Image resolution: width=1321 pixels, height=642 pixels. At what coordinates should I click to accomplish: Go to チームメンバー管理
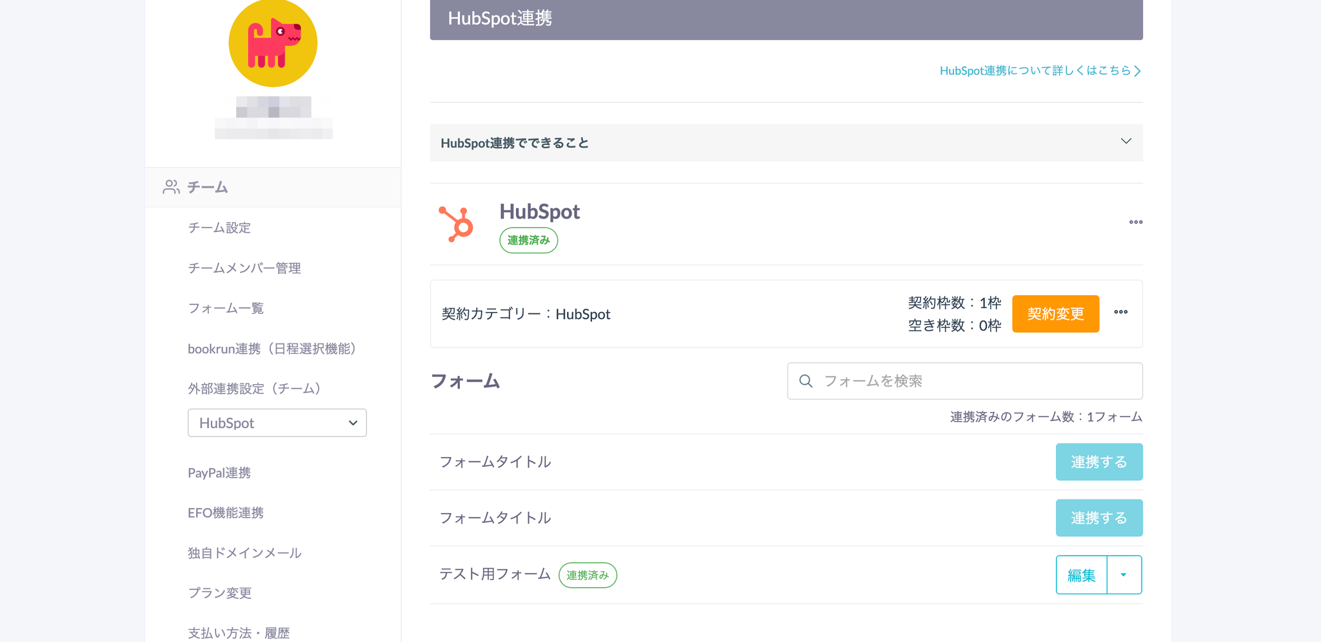coord(244,268)
